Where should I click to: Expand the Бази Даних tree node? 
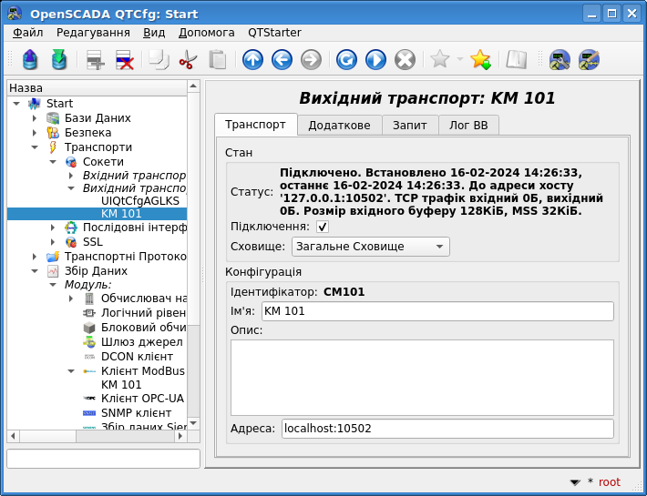point(35,118)
